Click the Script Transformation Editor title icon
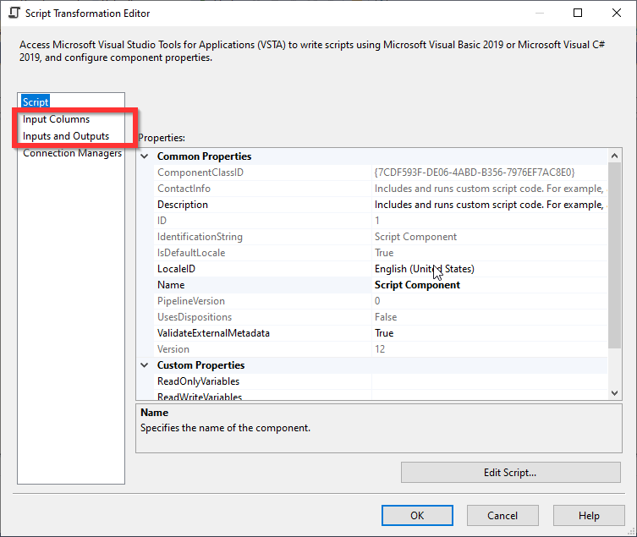Screen dimensions: 637x537 [x=13, y=14]
